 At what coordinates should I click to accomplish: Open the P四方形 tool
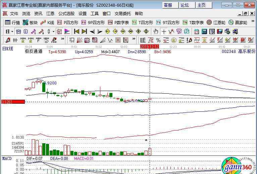[x=68, y=22]
